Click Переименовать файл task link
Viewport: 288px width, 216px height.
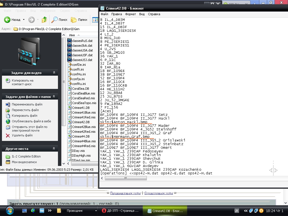point(27,104)
